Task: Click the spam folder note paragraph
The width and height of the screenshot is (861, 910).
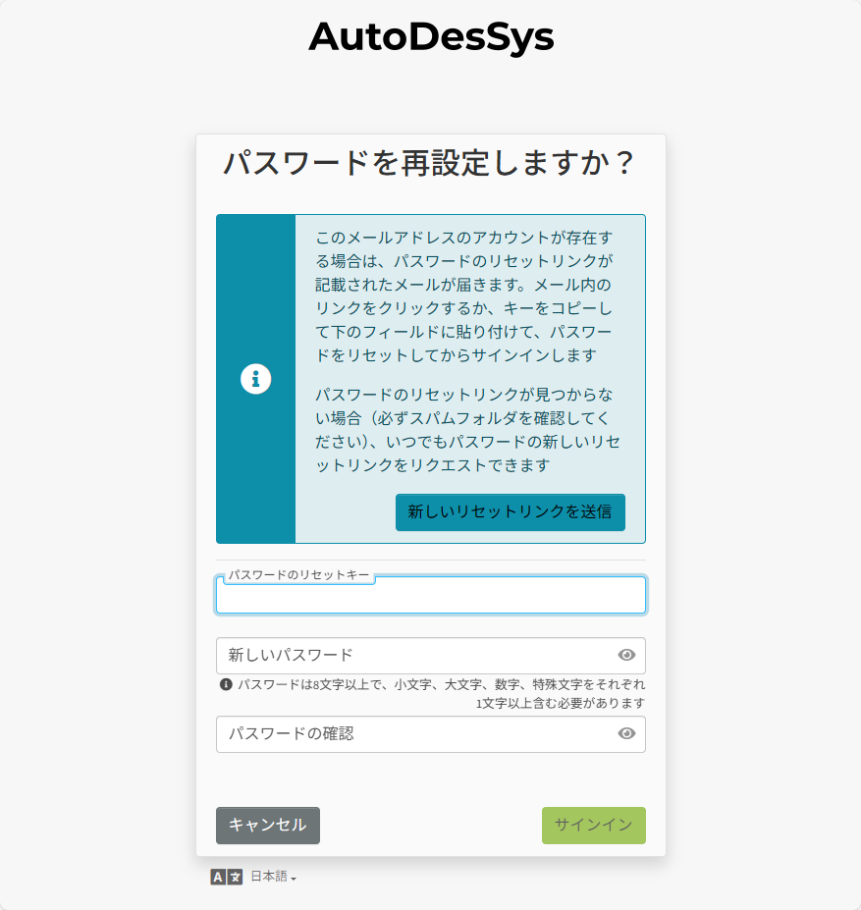Action: coord(468,430)
